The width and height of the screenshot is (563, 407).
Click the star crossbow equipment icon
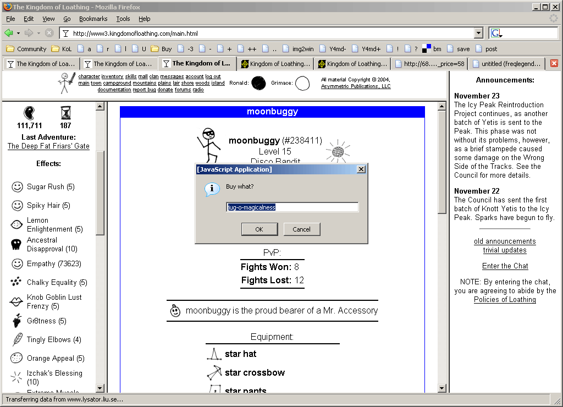(x=214, y=372)
